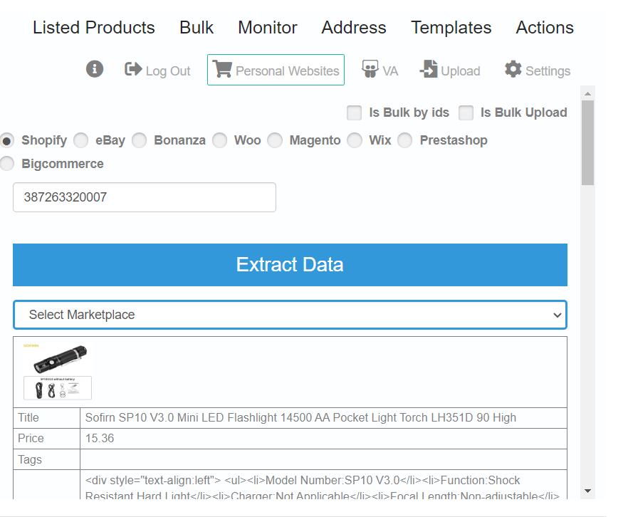Click the Price row label
Image resolution: width=628 pixels, height=517 pixels.
tap(31, 439)
